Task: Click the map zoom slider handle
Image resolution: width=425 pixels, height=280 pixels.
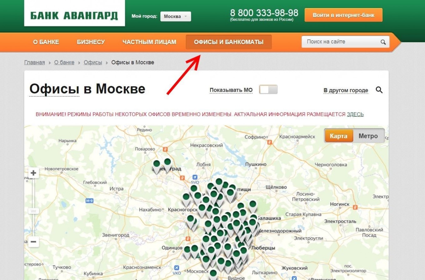Action: [33, 211]
